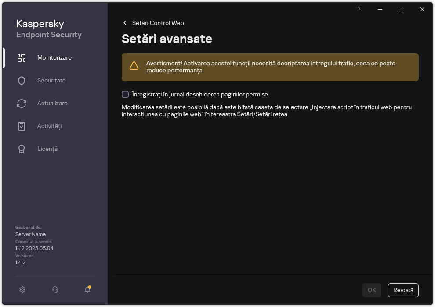435x307 pixels.
Task: Open support via the headset icon
Action: coord(54,289)
